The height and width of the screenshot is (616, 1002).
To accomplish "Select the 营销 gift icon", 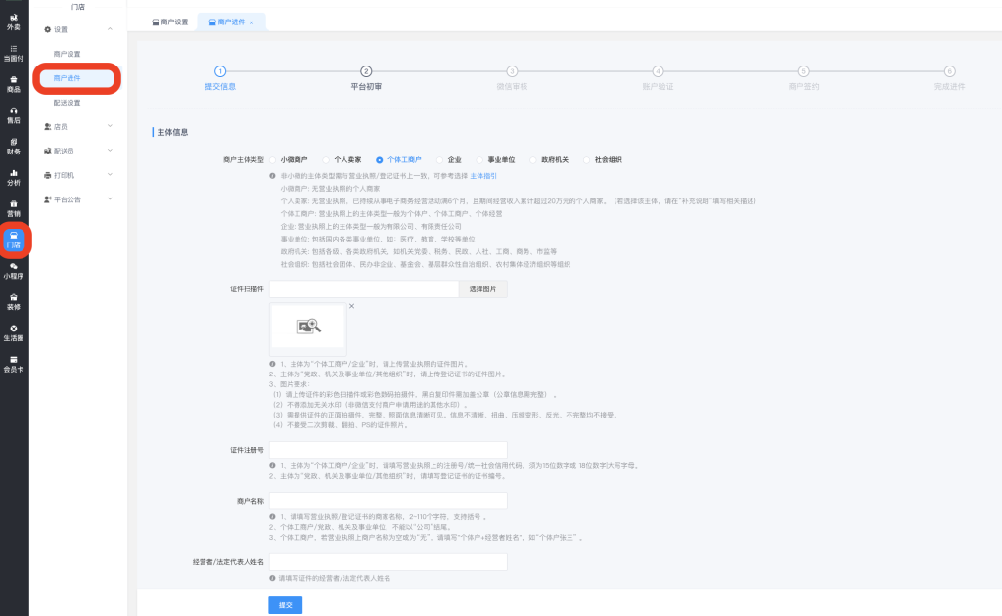I will (x=14, y=208).
